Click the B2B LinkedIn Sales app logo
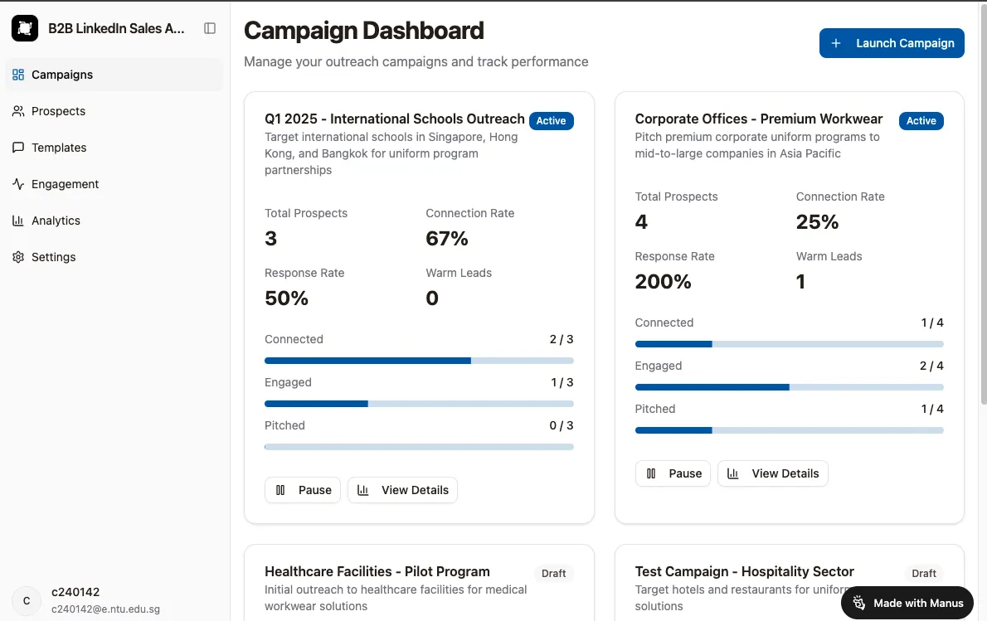The width and height of the screenshot is (987, 621). [25, 28]
